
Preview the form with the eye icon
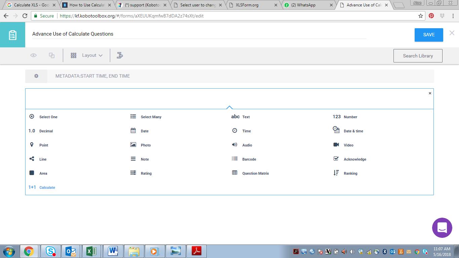tap(33, 55)
